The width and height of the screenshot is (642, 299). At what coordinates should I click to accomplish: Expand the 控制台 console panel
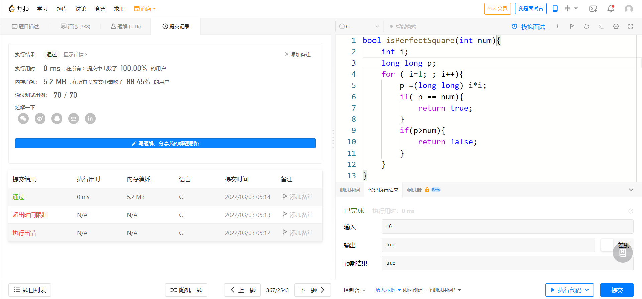(354, 290)
